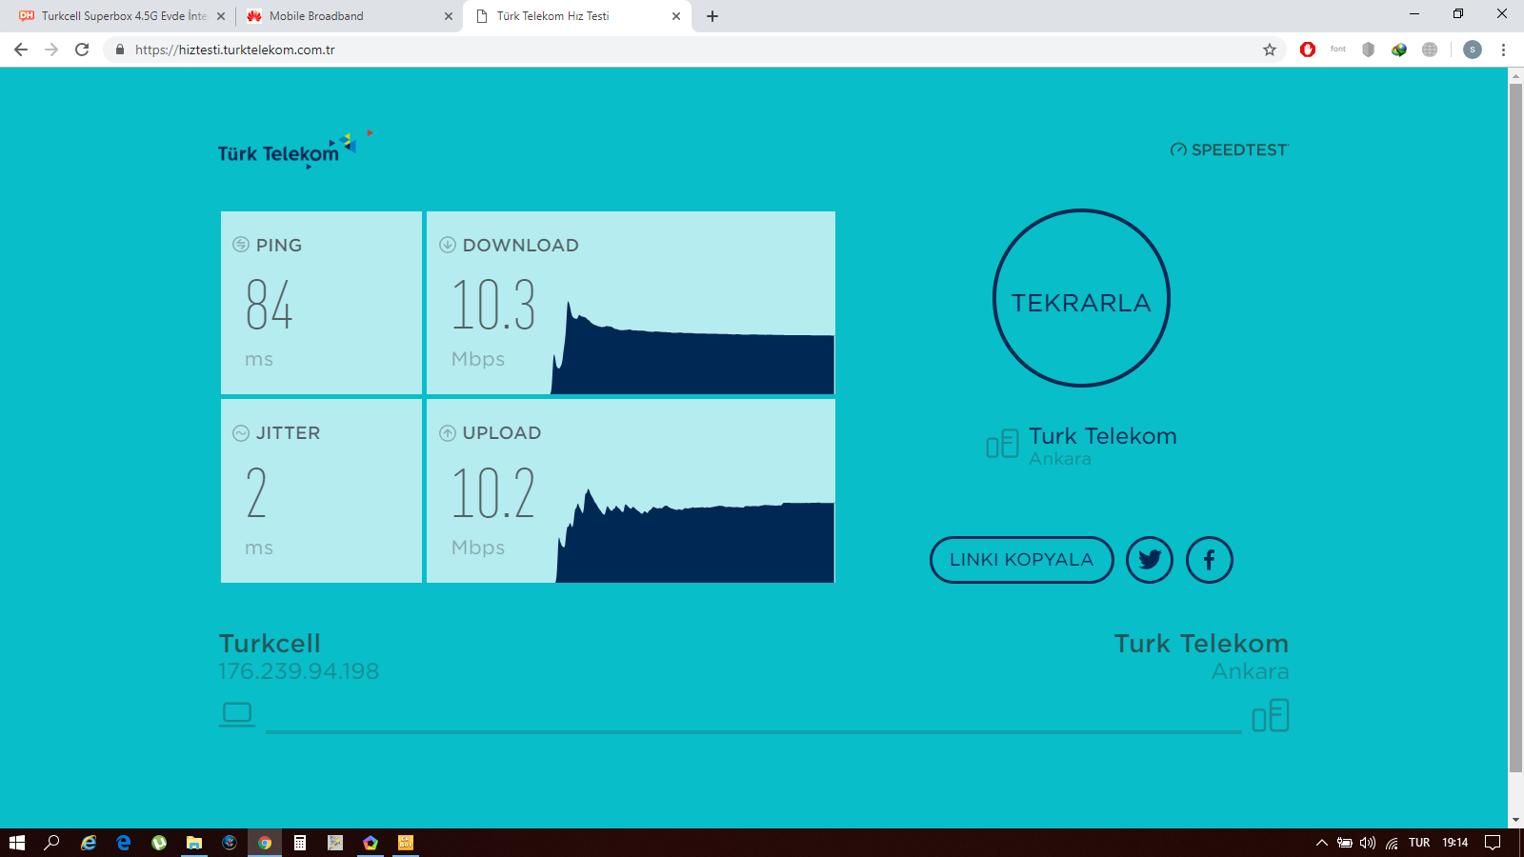Click the grey shield extension icon
Screen dimensions: 1524x857
tap(1369, 50)
